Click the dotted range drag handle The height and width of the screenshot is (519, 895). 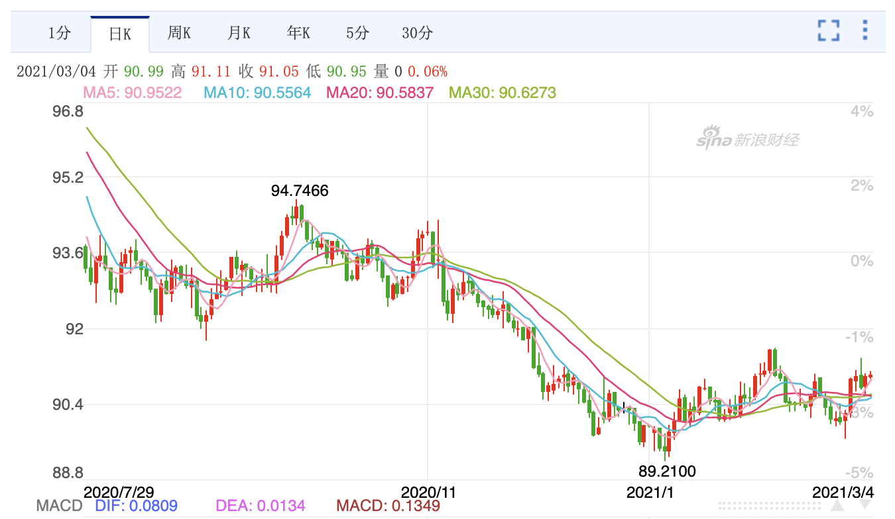click(x=769, y=506)
